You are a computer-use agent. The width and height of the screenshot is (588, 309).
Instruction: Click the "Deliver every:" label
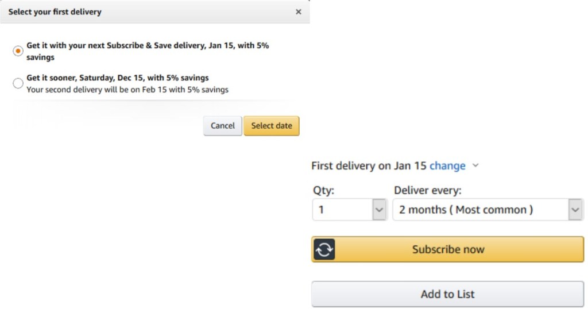(428, 190)
